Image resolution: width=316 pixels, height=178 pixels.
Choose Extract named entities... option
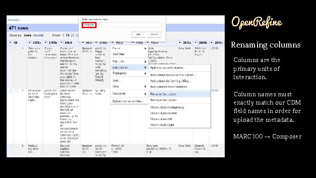(129, 101)
